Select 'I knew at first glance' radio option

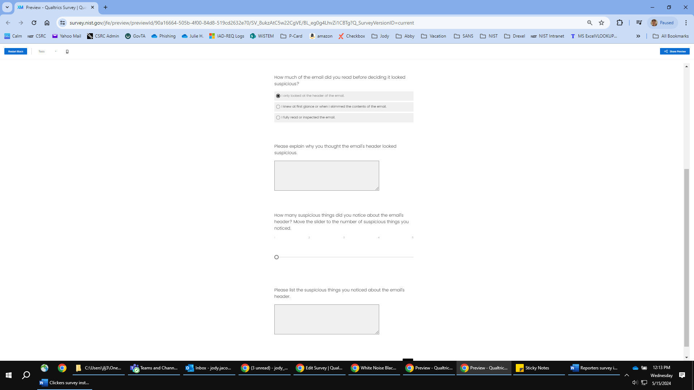(x=278, y=107)
